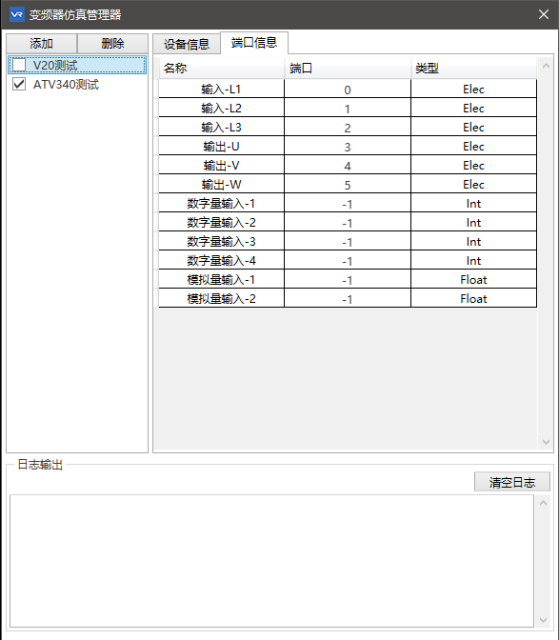
Task: Clear logs with 清空日志 button
Action: (512, 482)
